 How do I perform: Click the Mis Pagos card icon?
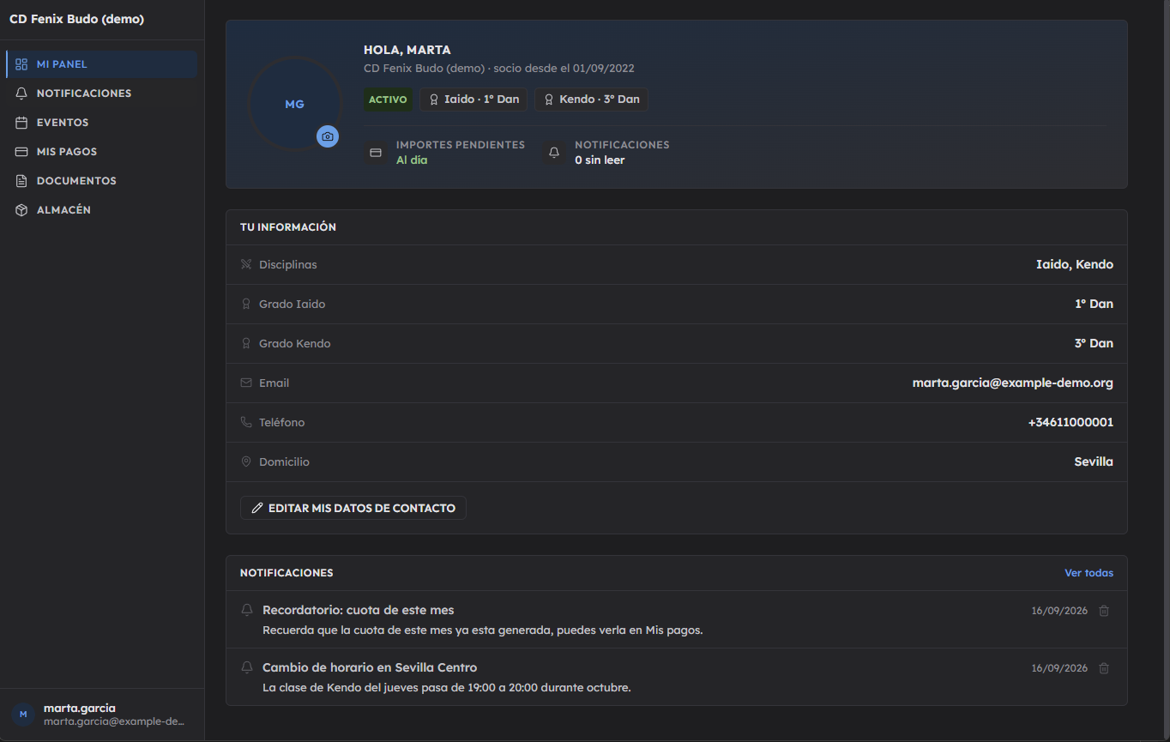(21, 152)
